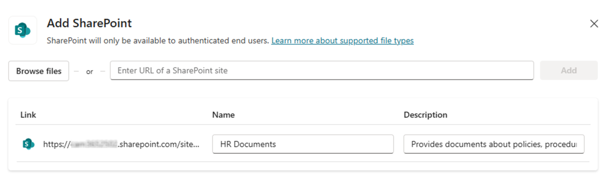Select the sharepoint.com site link text
609x185 pixels.
121,144
